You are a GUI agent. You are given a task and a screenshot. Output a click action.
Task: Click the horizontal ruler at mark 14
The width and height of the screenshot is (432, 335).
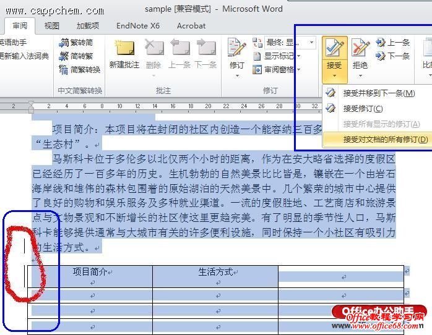[x=155, y=106]
